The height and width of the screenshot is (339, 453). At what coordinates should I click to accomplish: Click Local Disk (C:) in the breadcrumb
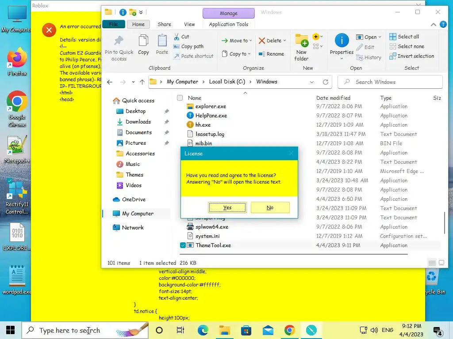227,82
